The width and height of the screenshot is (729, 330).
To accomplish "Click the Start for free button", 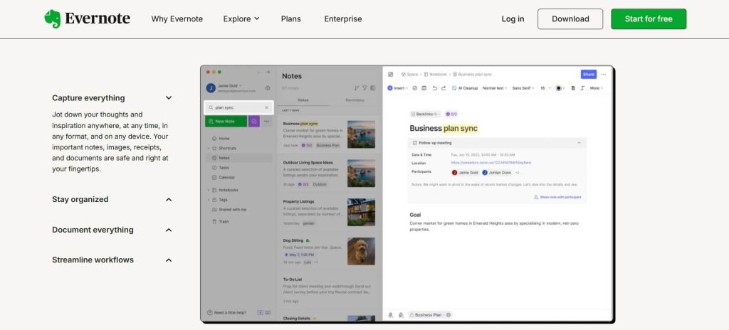I will click(x=649, y=19).
